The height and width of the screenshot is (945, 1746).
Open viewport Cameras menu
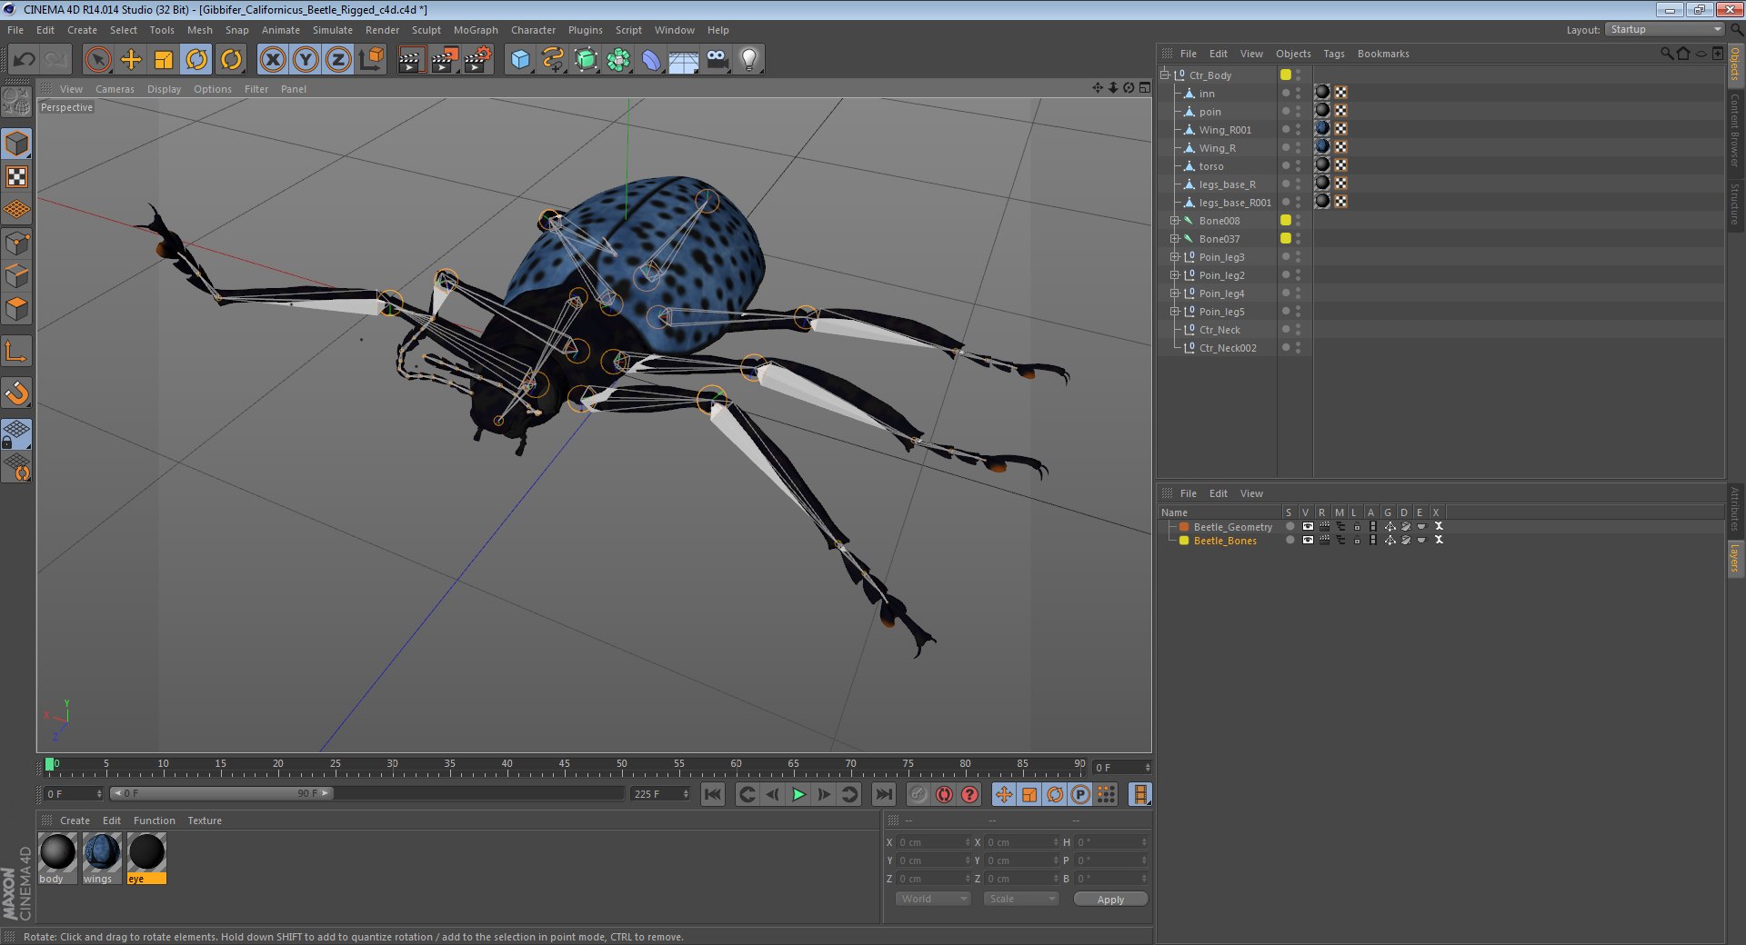pos(115,89)
